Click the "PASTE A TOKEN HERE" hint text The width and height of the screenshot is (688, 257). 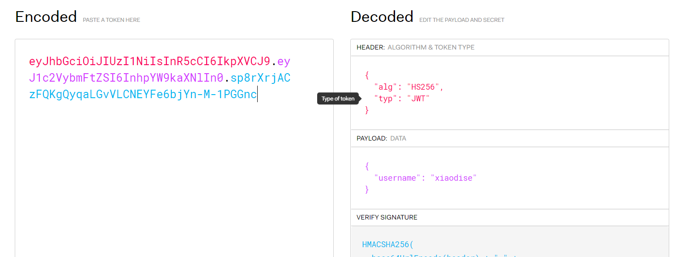coord(111,20)
